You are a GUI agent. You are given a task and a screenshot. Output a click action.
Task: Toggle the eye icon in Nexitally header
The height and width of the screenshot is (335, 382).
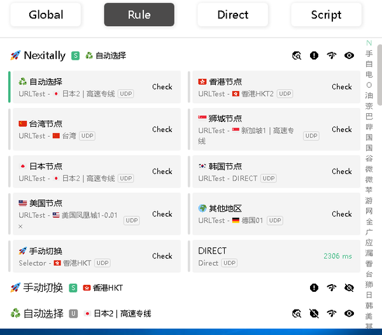coord(349,56)
